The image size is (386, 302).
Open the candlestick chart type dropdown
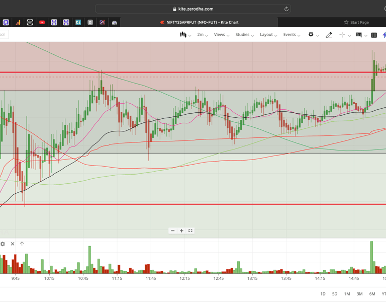click(x=185, y=35)
